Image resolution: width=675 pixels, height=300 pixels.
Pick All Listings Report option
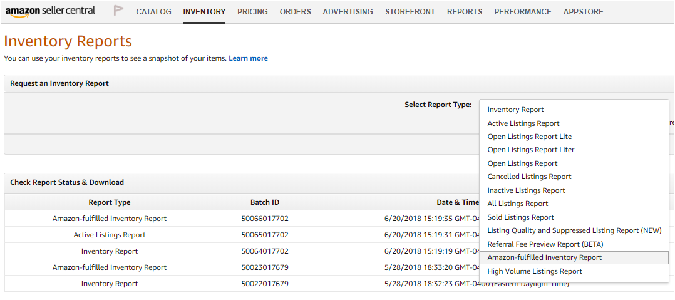pos(574,204)
